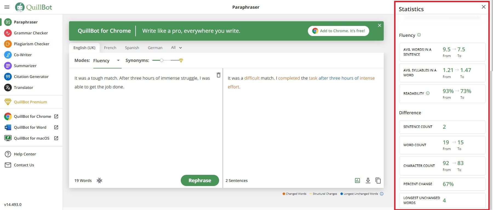Image resolution: width=493 pixels, height=210 pixels.
Task: Click the Readability info icon
Action: [428, 93]
